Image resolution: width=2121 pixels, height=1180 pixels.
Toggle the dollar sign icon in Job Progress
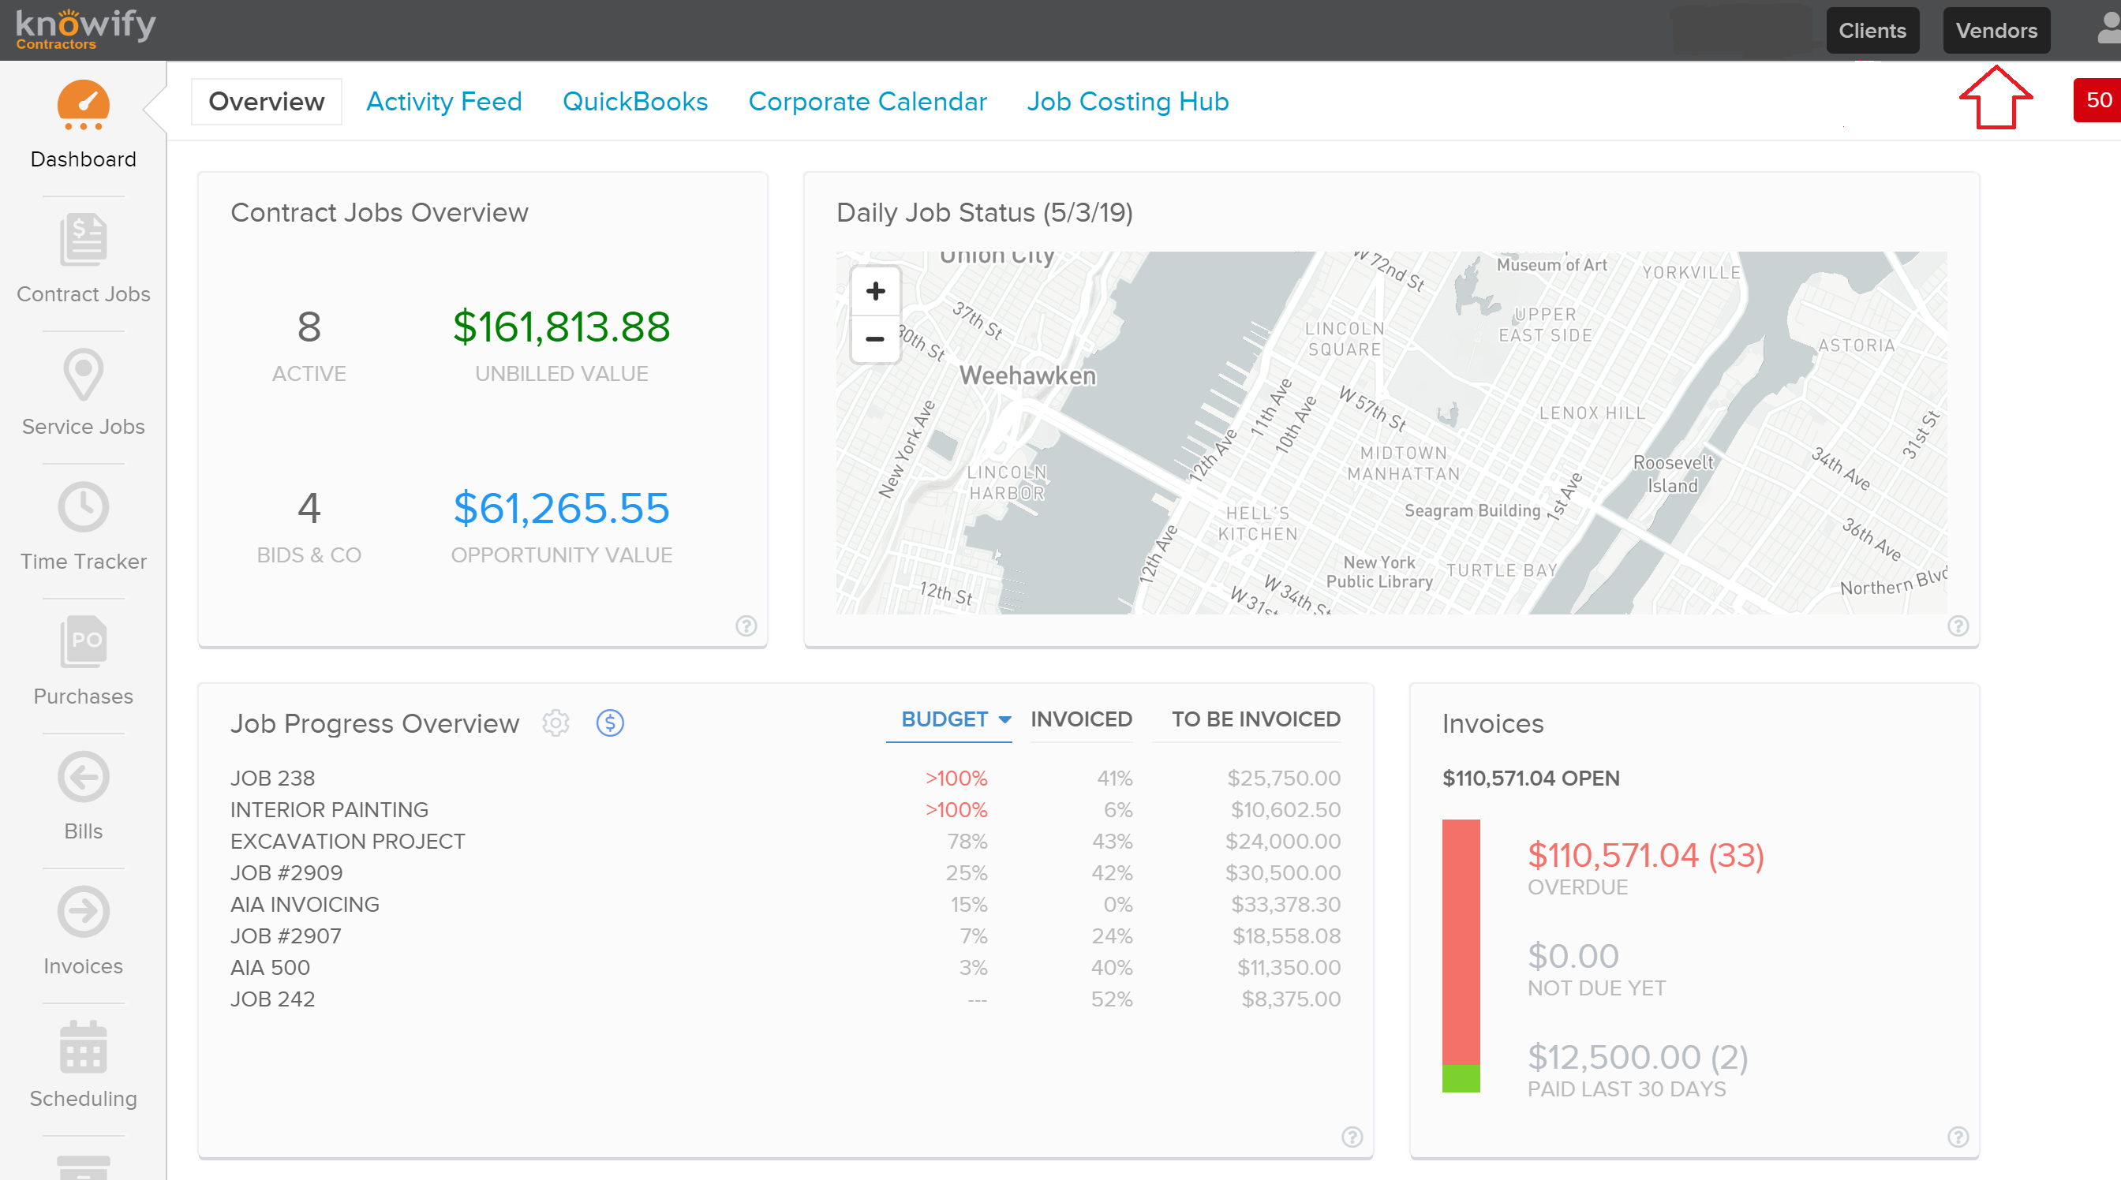[x=610, y=723]
